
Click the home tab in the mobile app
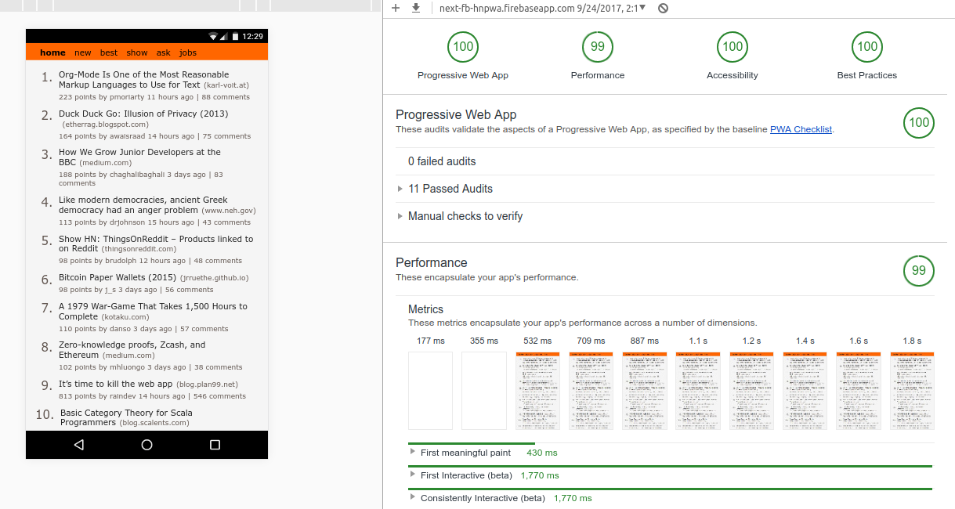[x=53, y=52]
